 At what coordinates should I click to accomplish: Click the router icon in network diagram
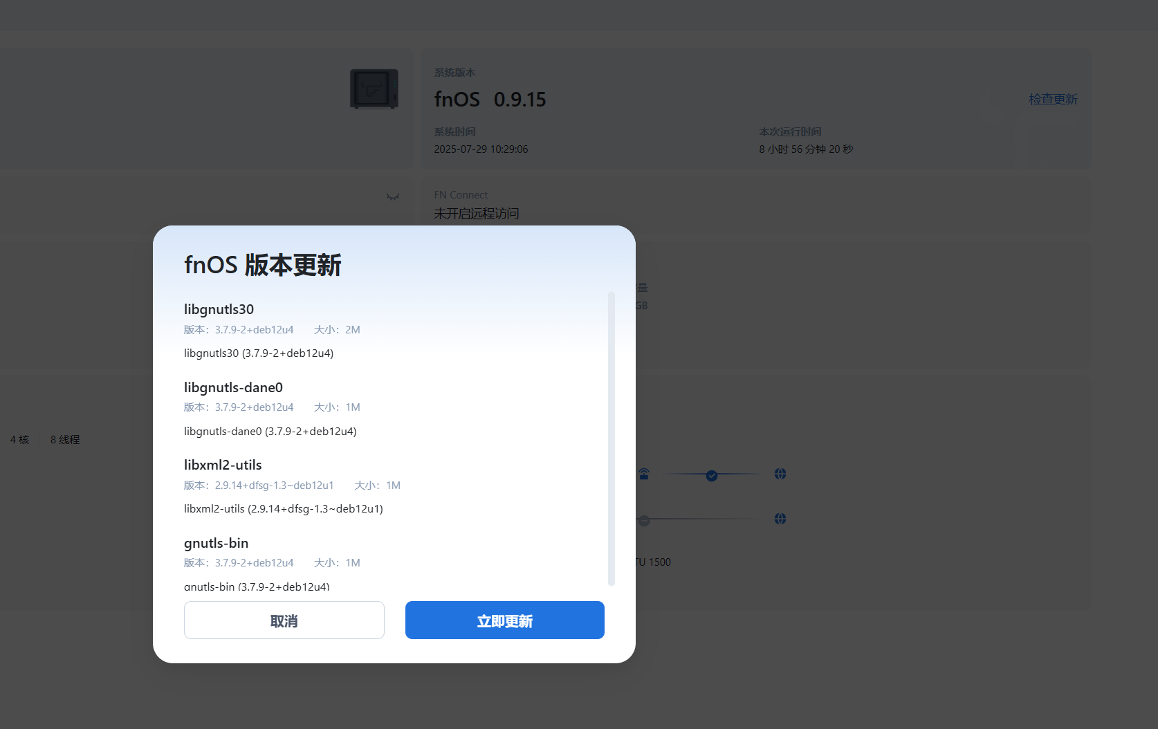point(644,474)
